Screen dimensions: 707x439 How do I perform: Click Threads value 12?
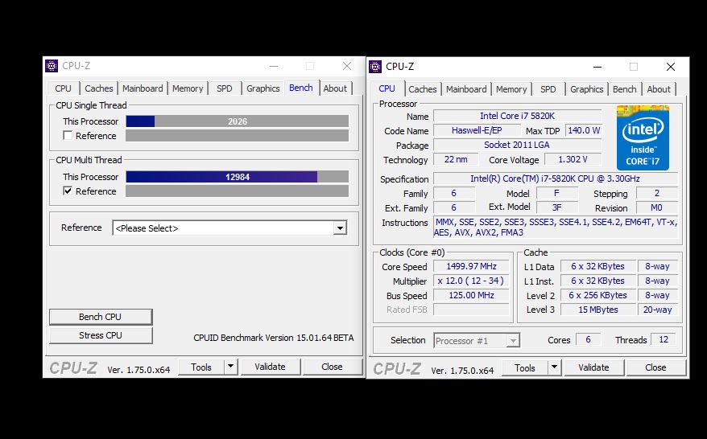[x=664, y=339]
